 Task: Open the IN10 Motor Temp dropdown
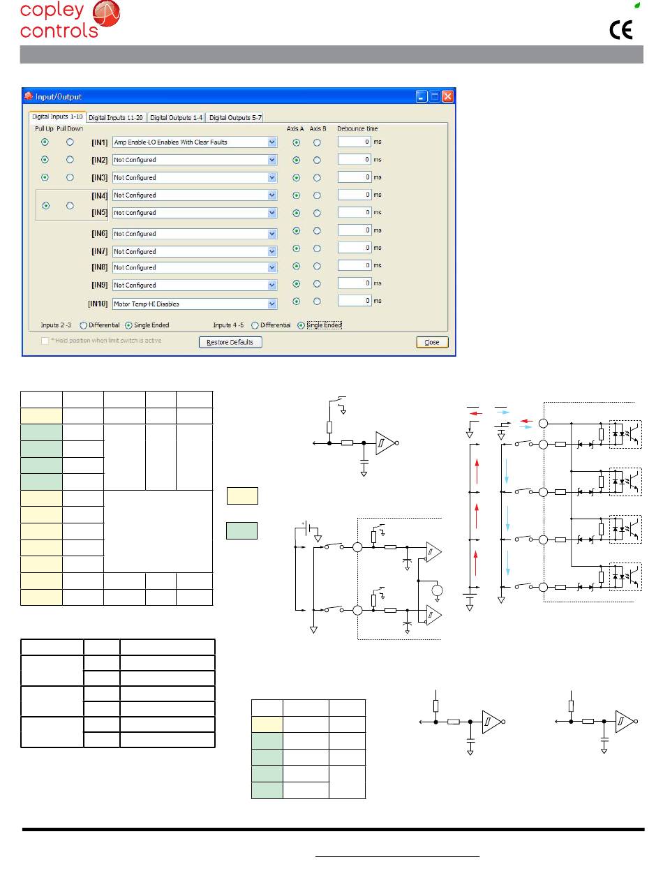pyautogui.click(x=272, y=304)
